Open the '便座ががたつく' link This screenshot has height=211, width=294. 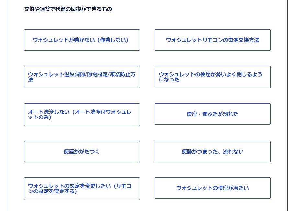pos(82,152)
